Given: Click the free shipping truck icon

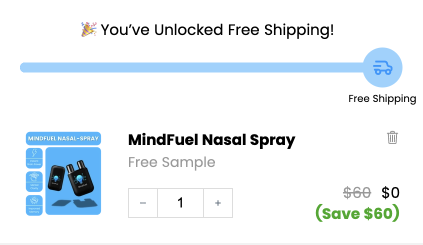Looking at the screenshot, I should pos(382,67).
